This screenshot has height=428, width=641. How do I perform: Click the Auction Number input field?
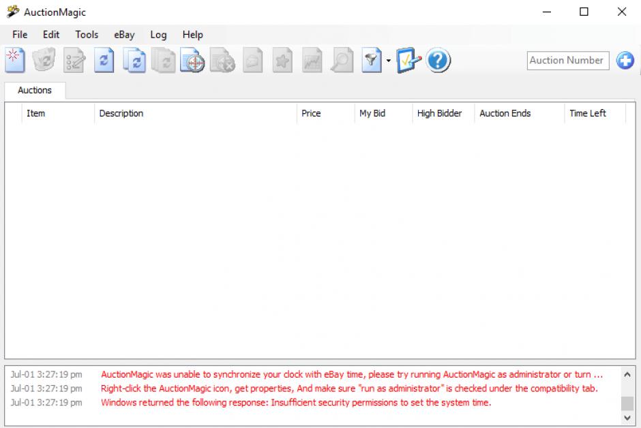pos(568,61)
